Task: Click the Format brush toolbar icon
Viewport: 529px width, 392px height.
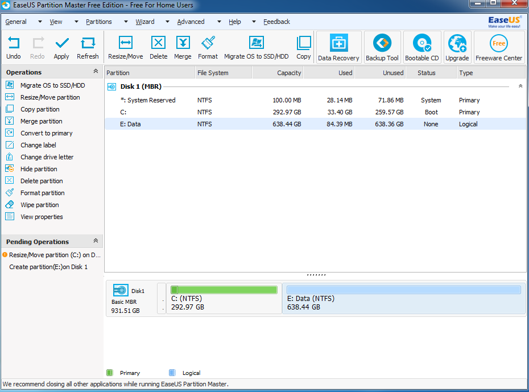Action: pos(208,43)
